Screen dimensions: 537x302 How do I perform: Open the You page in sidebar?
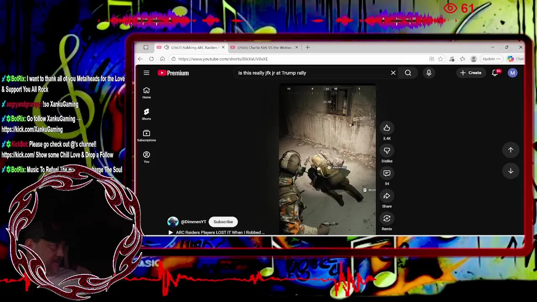(146, 157)
